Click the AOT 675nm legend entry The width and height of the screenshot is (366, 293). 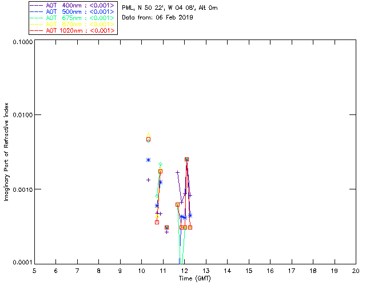pyautogui.click(x=72, y=18)
